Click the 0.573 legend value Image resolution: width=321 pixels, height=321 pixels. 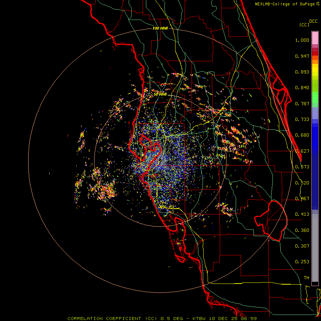pyautogui.click(x=302, y=167)
